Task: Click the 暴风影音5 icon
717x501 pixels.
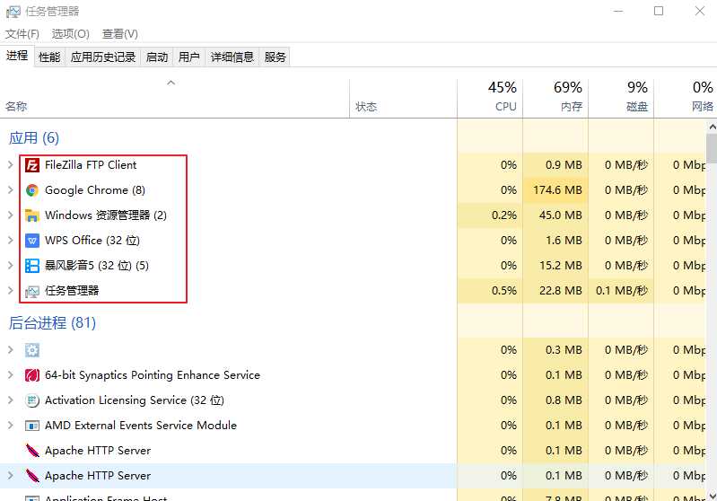Action: pos(32,266)
